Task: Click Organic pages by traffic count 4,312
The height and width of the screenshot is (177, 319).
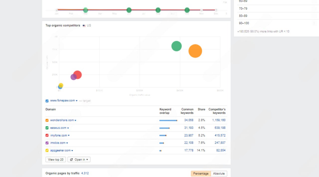Action: click(x=85, y=173)
